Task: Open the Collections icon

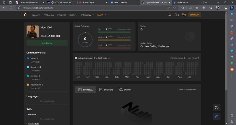Action: [x=204, y=8]
